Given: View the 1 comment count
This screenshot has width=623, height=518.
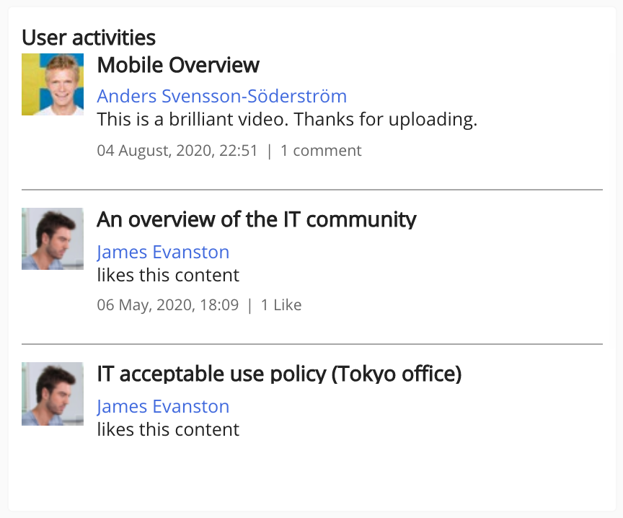Looking at the screenshot, I should click(321, 151).
